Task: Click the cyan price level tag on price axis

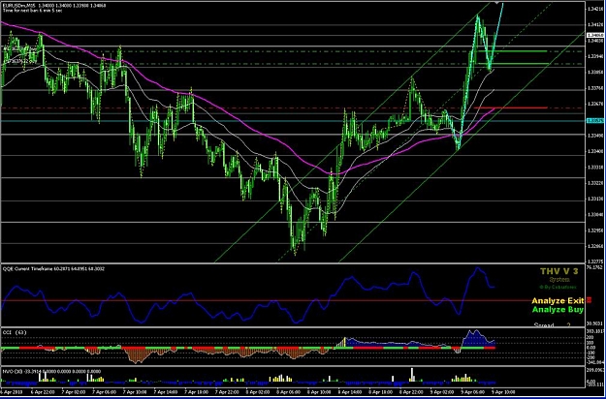Action: tap(595, 121)
